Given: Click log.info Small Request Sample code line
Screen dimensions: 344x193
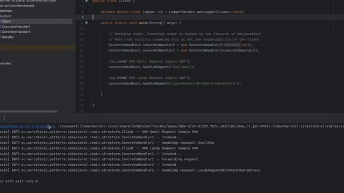Looking at the screenshot, I should coord(150,62).
